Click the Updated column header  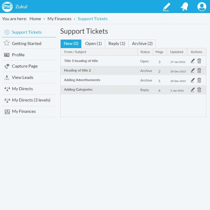tap(176, 52)
